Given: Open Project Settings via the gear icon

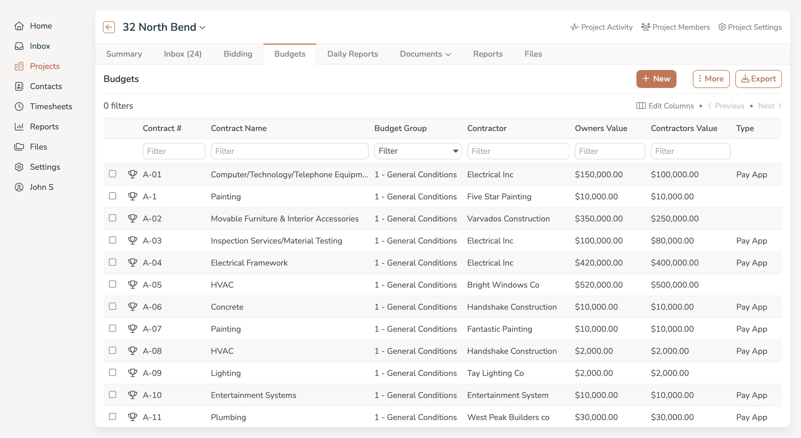Looking at the screenshot, I should [x=722, y=27].
